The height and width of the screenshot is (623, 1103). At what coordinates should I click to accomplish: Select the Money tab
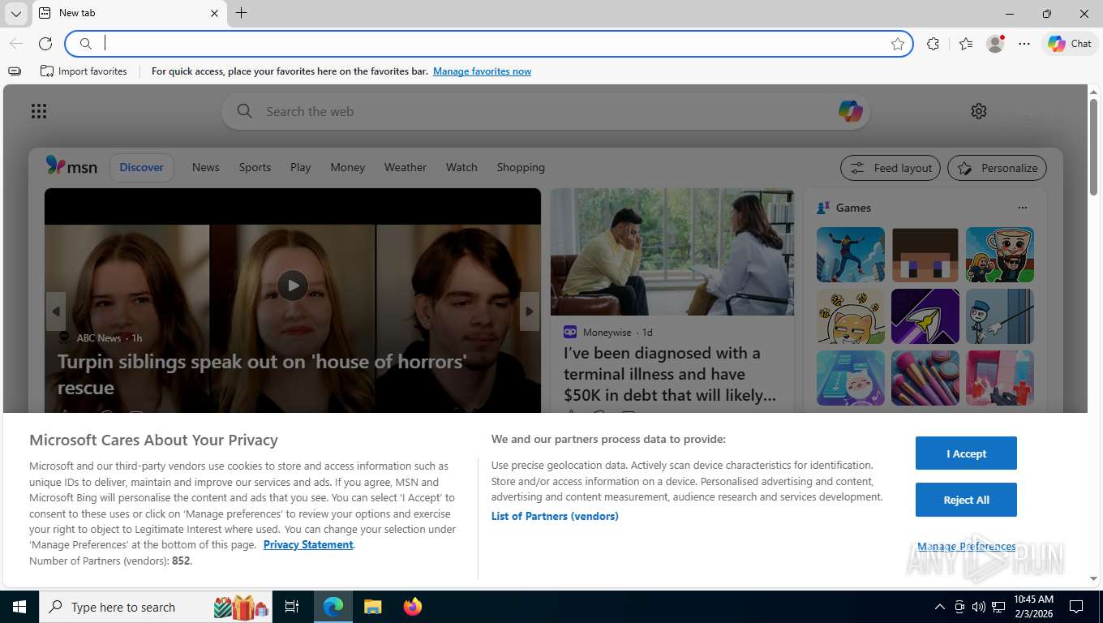click(348, 167)
